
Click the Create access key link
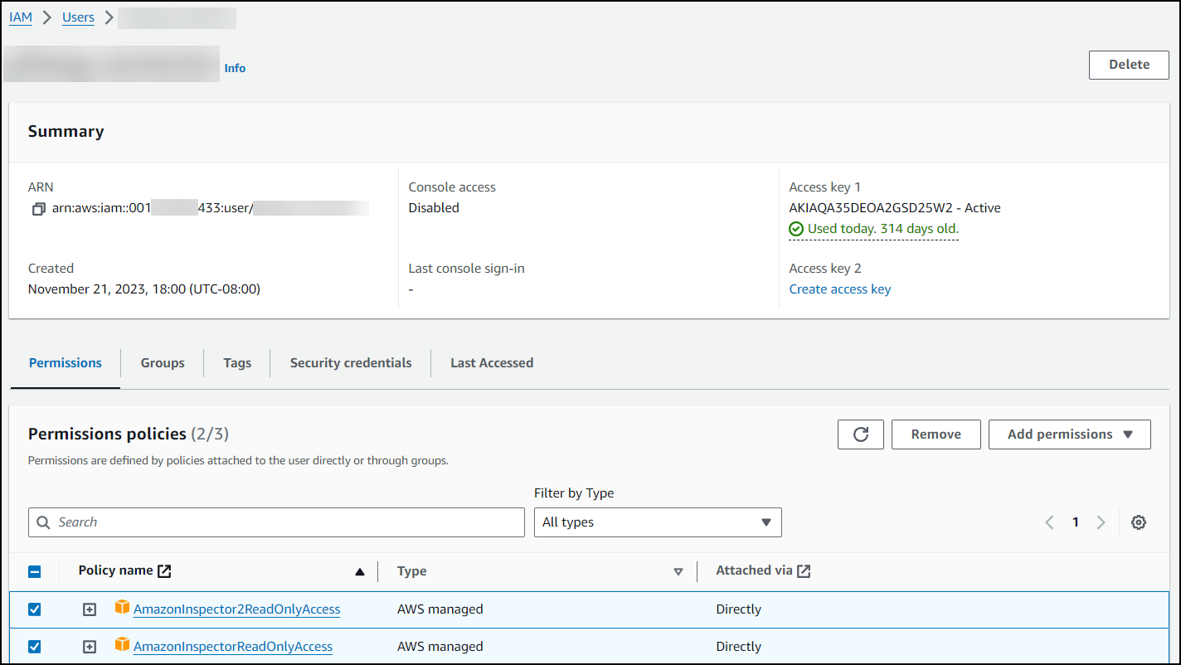click(840, 289)
